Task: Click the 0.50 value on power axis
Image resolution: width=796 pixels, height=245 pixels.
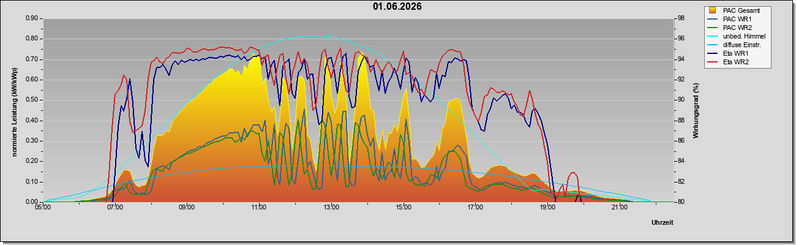Action: (31, 100)
